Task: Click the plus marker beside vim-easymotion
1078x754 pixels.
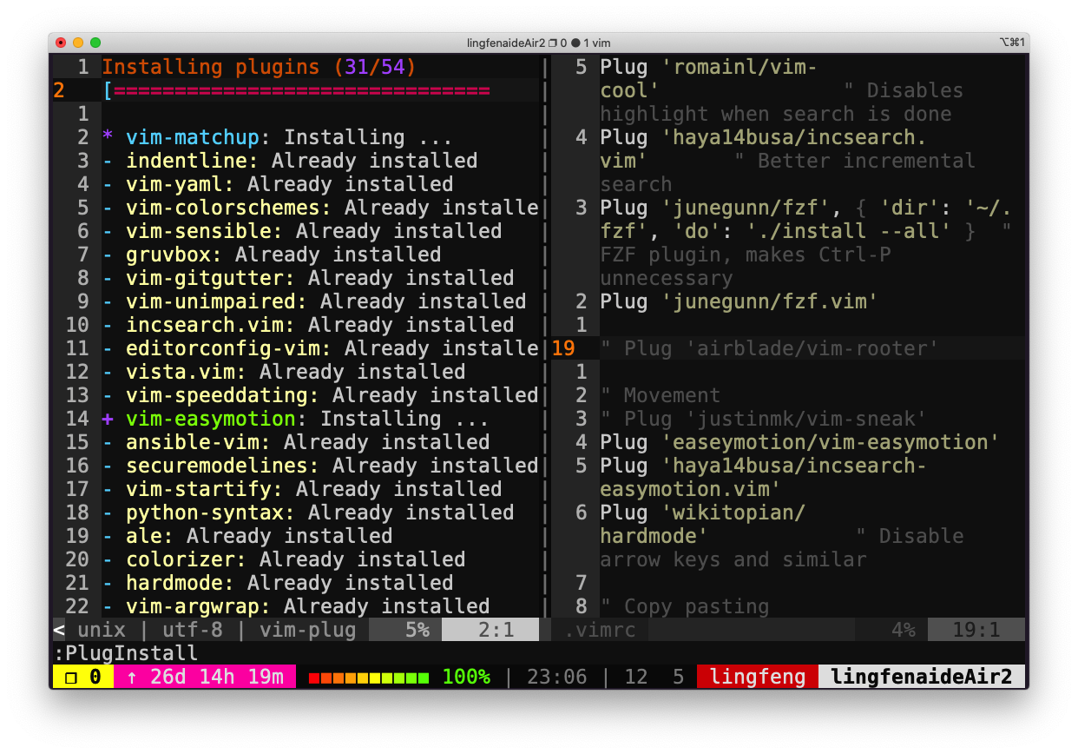Action: 108,420
